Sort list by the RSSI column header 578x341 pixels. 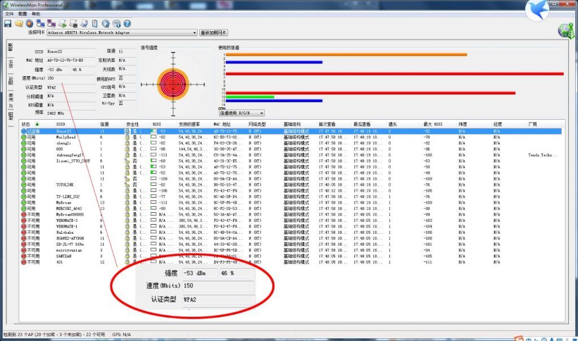pyautogui.click(x=157, y=124)
